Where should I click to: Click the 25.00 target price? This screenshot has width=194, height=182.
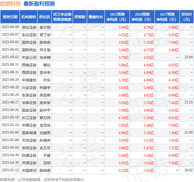coord(188,132)
